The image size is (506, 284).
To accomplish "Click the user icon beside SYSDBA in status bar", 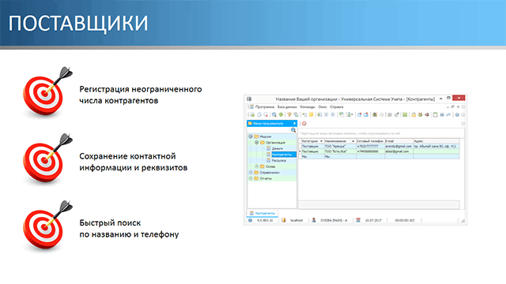I will (313, 220).
